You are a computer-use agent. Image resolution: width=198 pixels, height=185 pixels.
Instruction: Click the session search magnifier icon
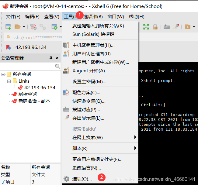coord(57,66)
